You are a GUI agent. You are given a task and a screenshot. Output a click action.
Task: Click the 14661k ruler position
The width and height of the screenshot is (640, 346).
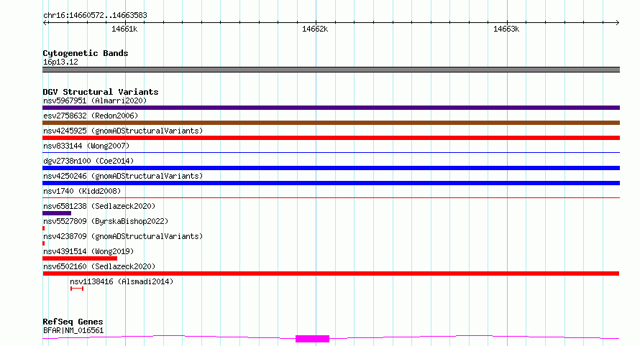[x=124, y=29]
